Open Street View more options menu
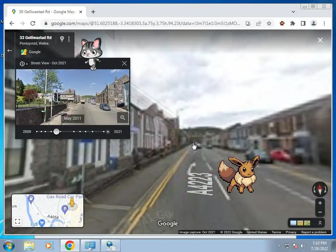336x252 pixels. coord(69,39)
